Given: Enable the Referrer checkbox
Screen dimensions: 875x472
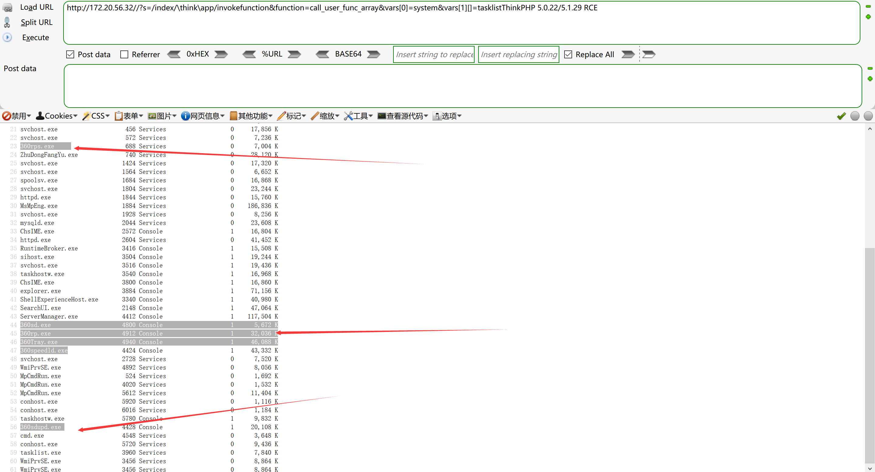Looking at the screenshot, I should (x=124, y=54).
